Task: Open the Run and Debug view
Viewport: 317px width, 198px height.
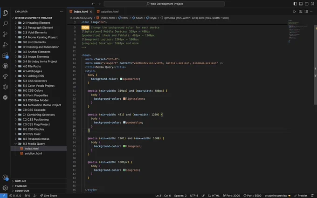Action: point(5,45)
